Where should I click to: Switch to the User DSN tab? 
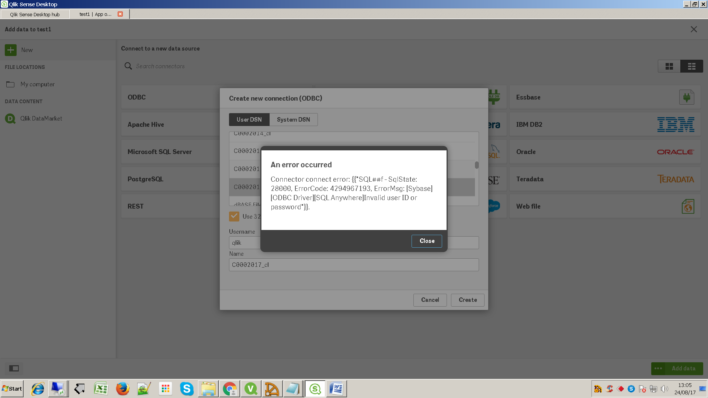(249, 119)
